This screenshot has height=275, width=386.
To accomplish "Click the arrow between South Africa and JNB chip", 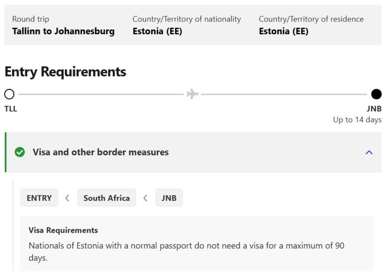I will (146, 198).
